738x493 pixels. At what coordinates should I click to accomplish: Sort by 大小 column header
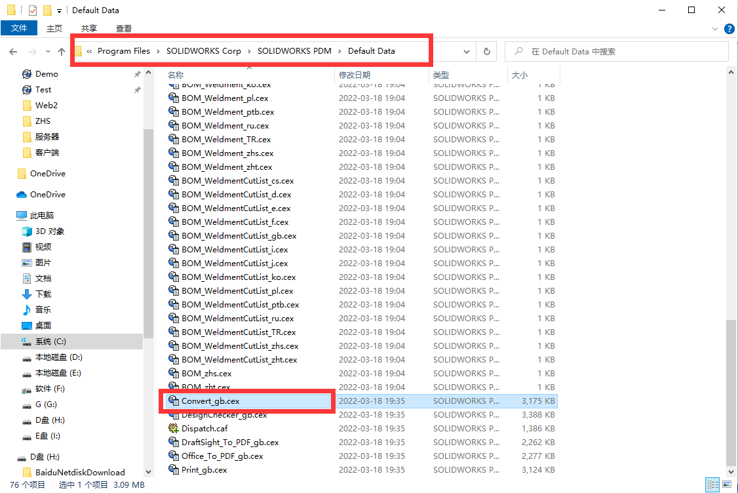[520, 75]
